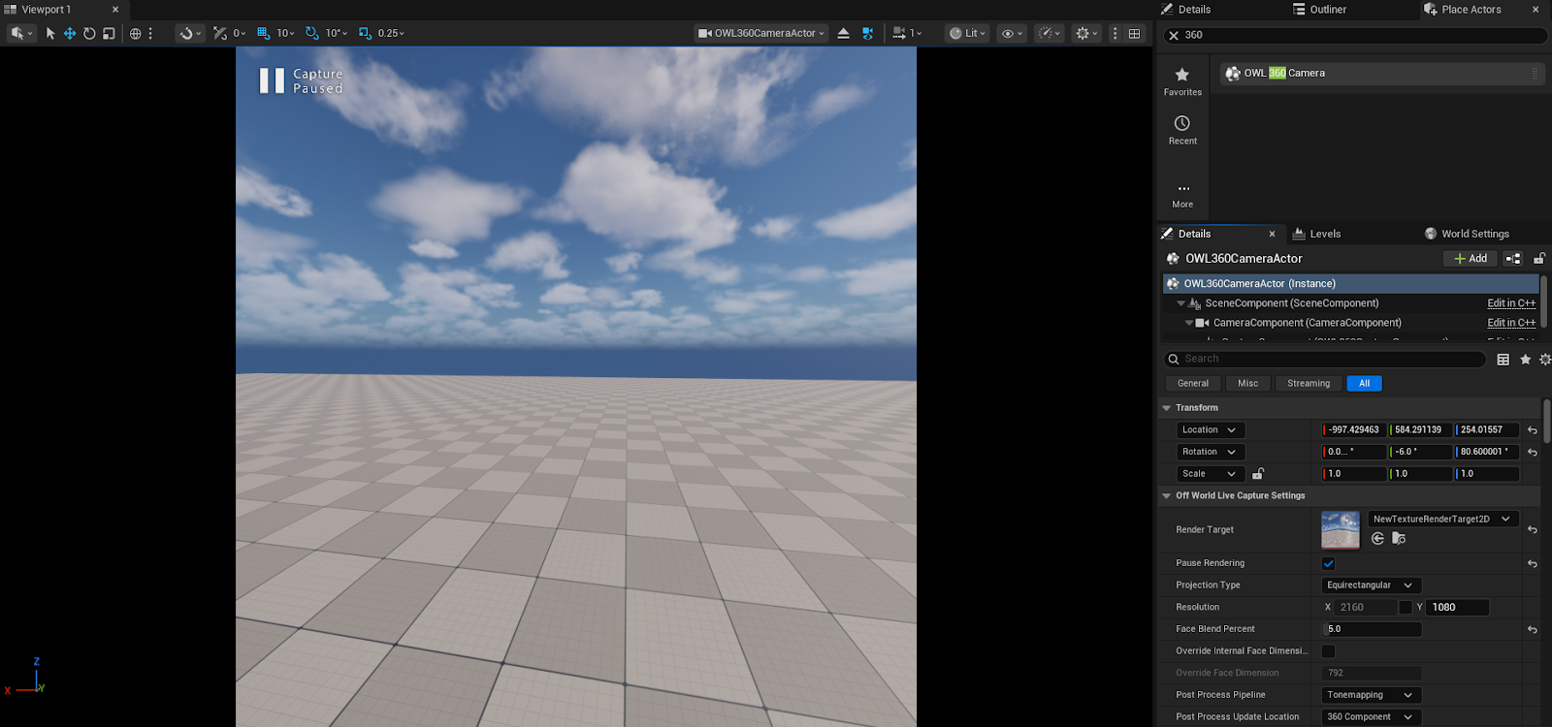Viewport: 1552px width, 727px height.
Task: Switch to the scale gizmo tool
Action: point(109,33)
